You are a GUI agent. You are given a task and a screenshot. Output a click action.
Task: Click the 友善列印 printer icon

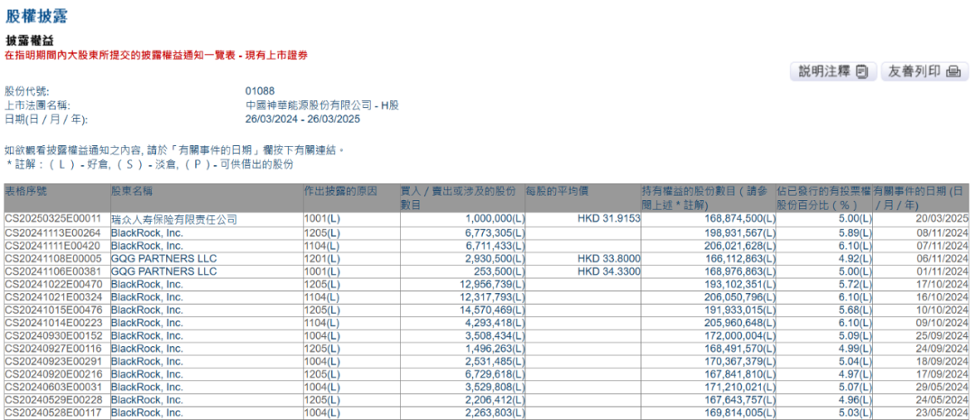pos(924,71)
